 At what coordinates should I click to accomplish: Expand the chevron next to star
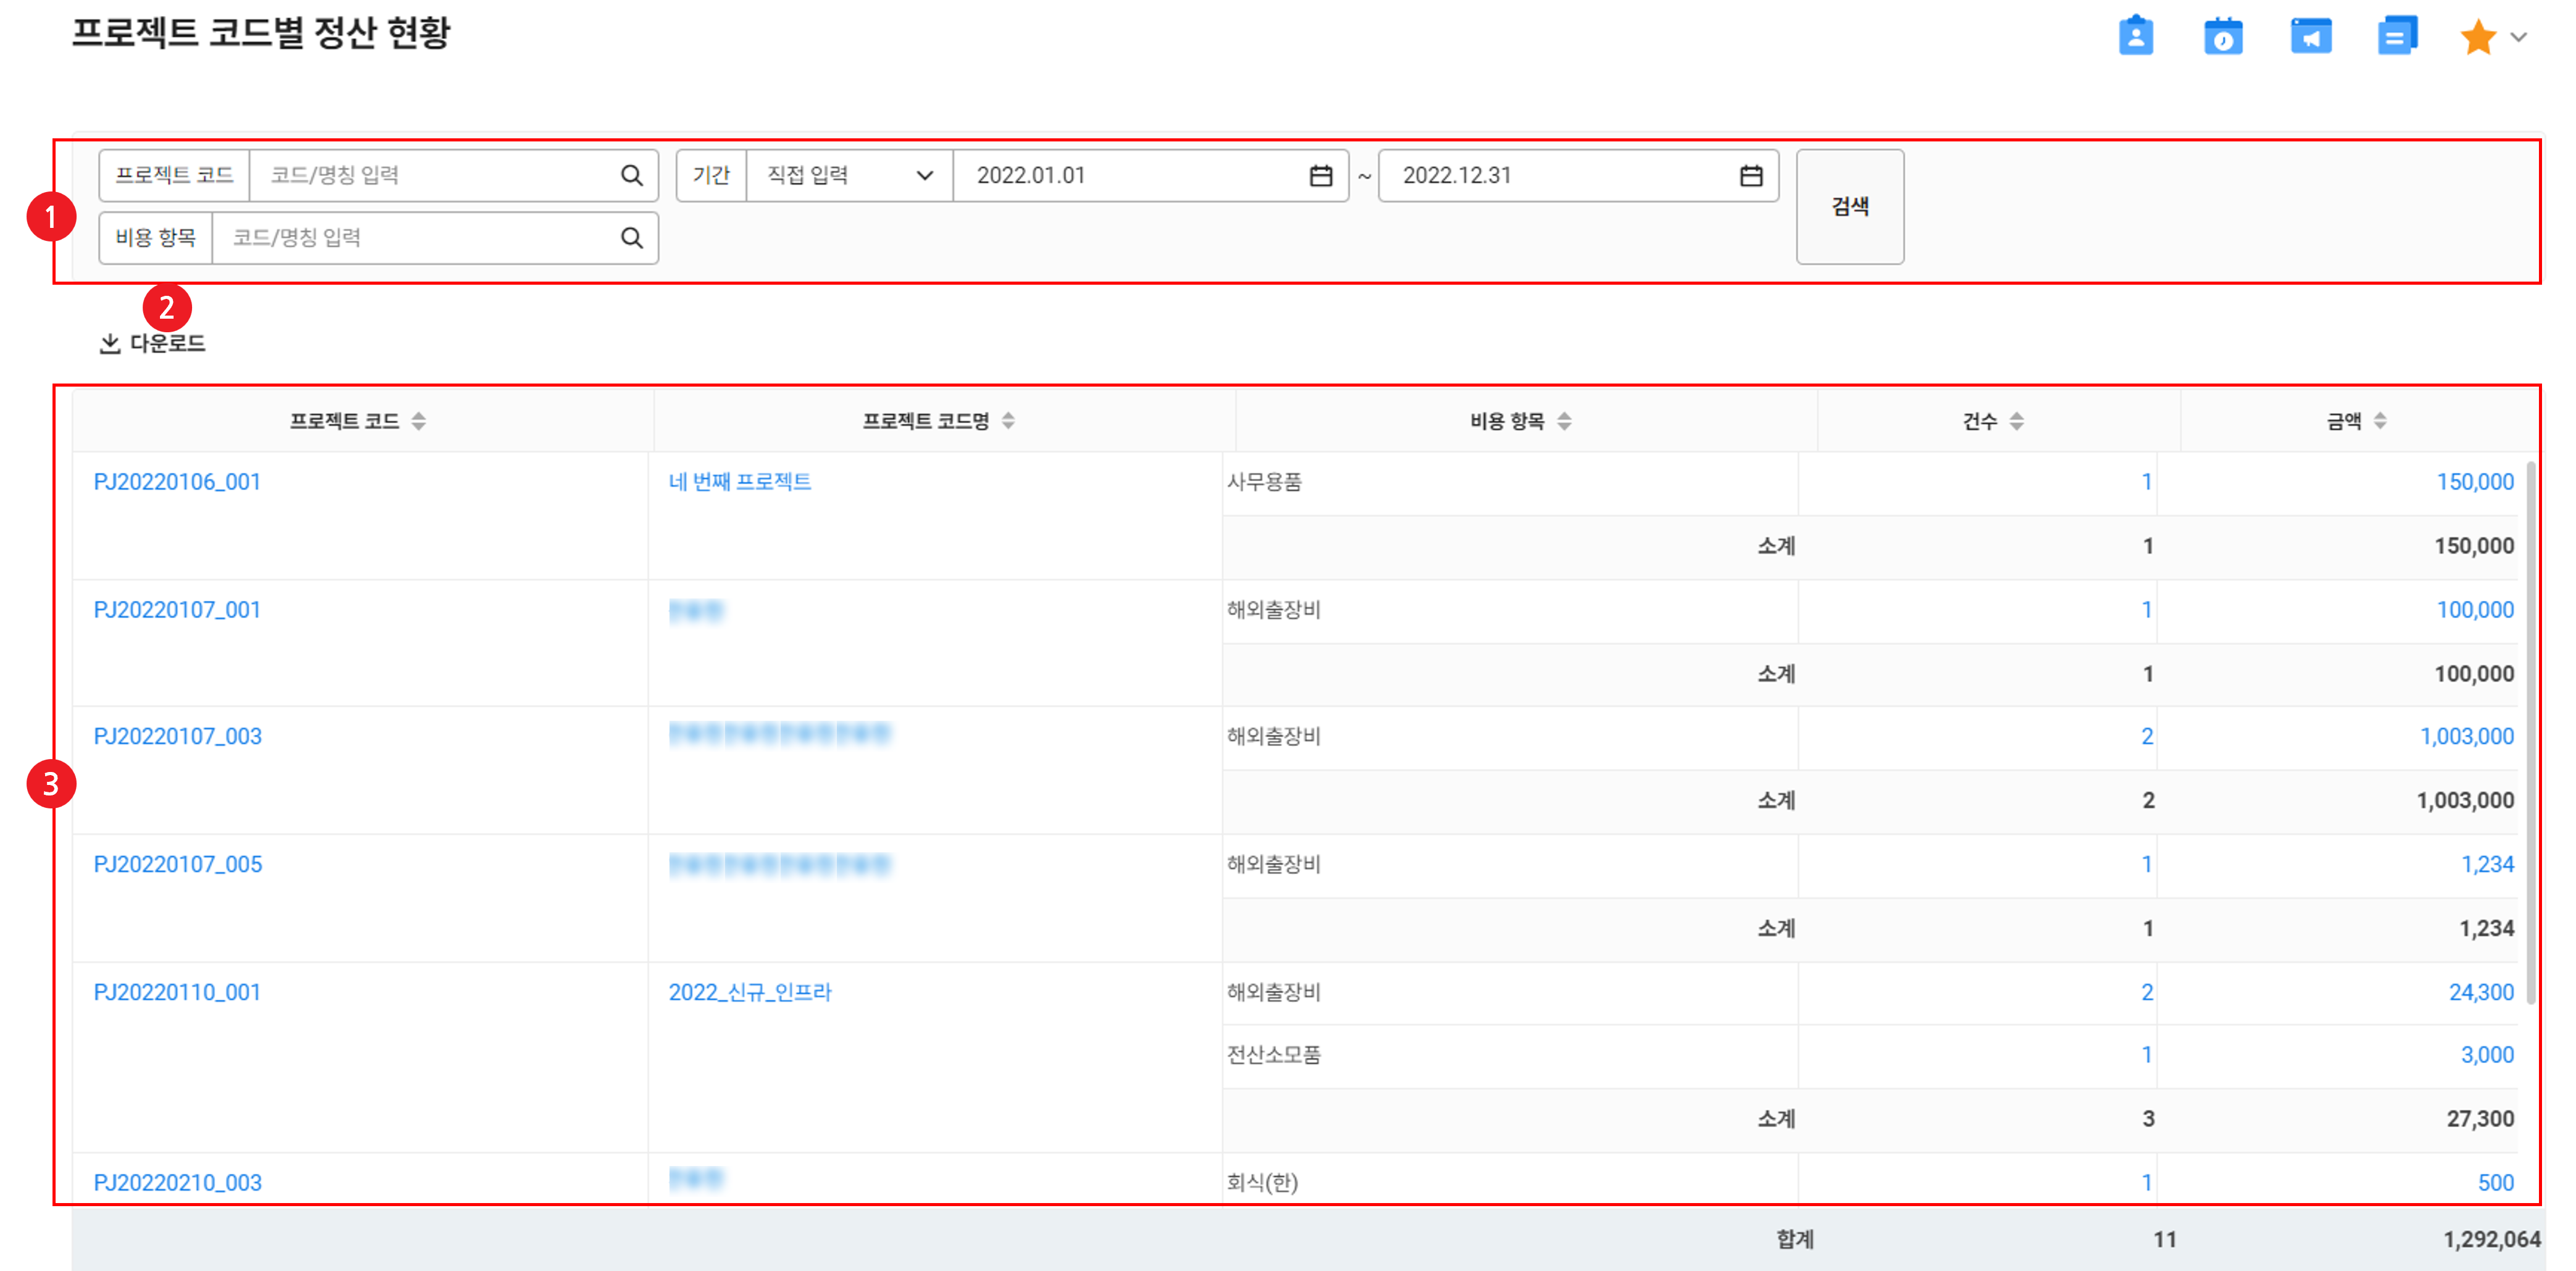(x=2519, y=38)
